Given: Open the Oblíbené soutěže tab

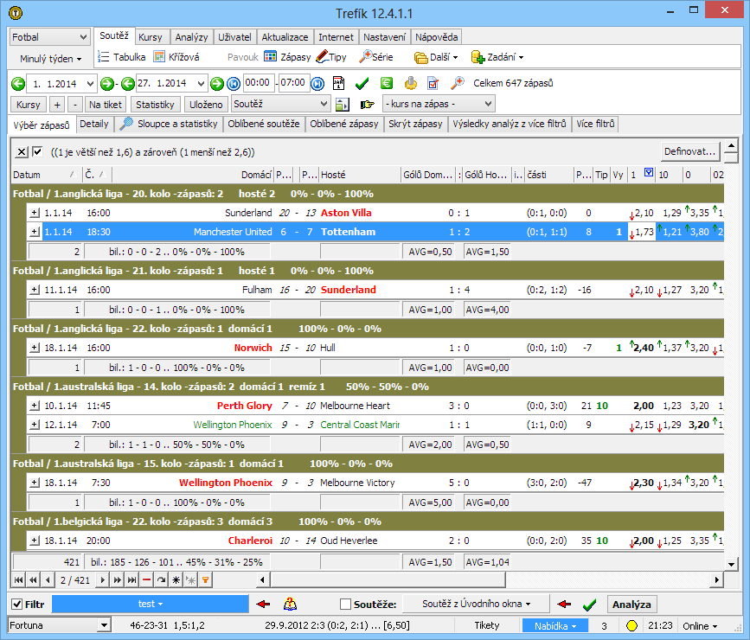Looking at the screenshot, I should [264, 125].
